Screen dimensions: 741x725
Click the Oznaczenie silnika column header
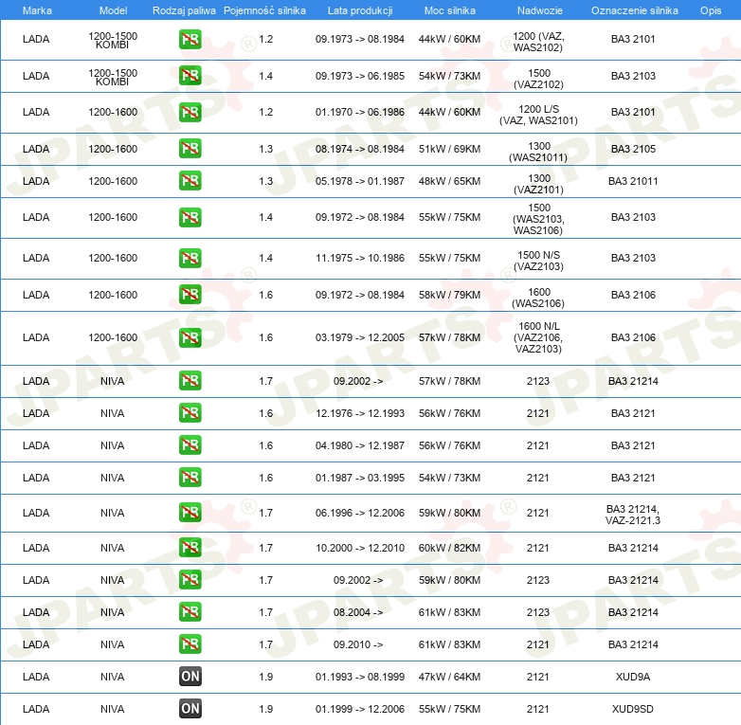(x=634, y=10)
